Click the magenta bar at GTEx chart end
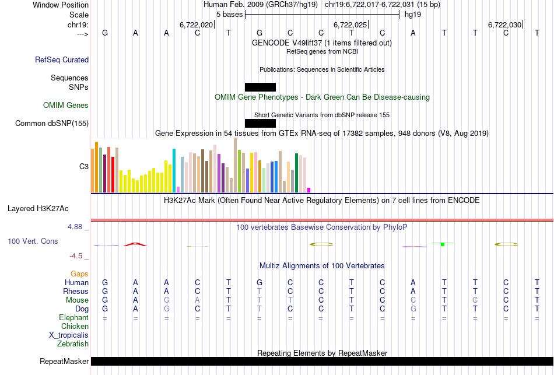Image resolution: width=554 pixels, height=375 pixels. tap(309, 190)
